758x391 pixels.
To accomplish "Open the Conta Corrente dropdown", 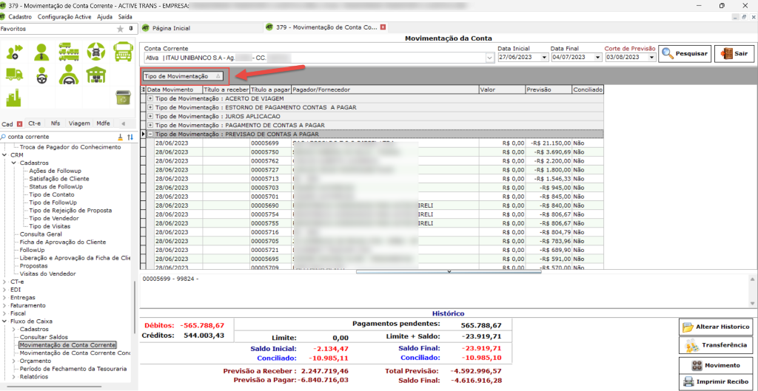I will coord(489,58).
